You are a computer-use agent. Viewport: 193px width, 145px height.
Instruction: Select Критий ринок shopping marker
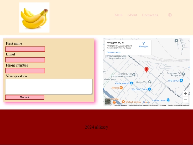tap(168, 100)
